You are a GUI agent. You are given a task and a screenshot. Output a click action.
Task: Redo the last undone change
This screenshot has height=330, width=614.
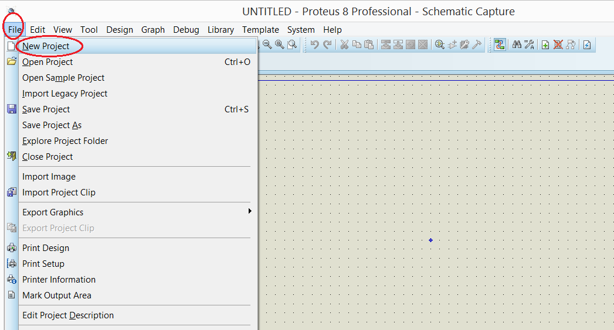[327, 44]
